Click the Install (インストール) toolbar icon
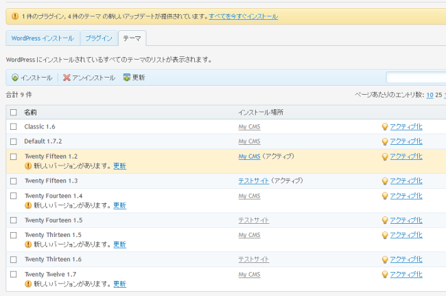The height and width of the screenshot is (296, 446). [x=15, y=78]
